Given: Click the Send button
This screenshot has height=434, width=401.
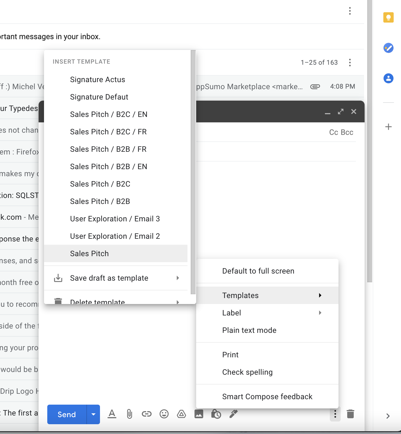Looking at the screenshot, I should [67, 414].
